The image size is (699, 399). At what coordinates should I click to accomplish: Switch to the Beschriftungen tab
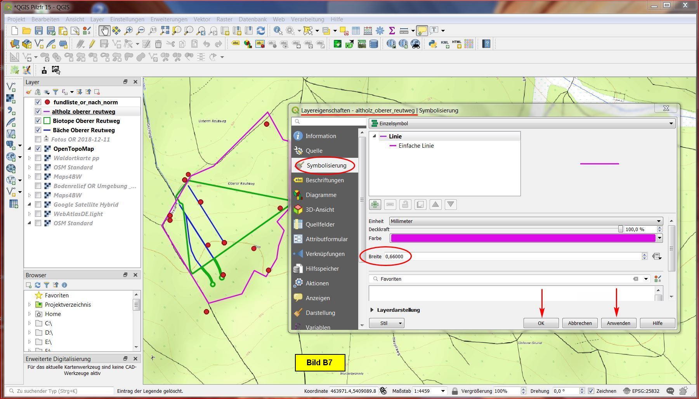pyautogui.click(x=324, y=180)
